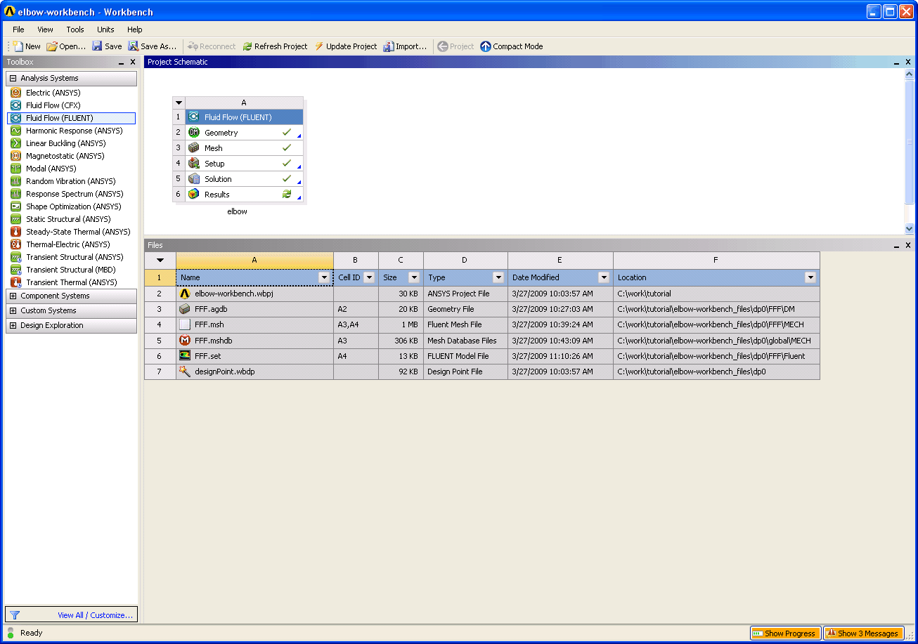
Task: Click the Mesh cell icon in schematic
Action: coord(194,148)
